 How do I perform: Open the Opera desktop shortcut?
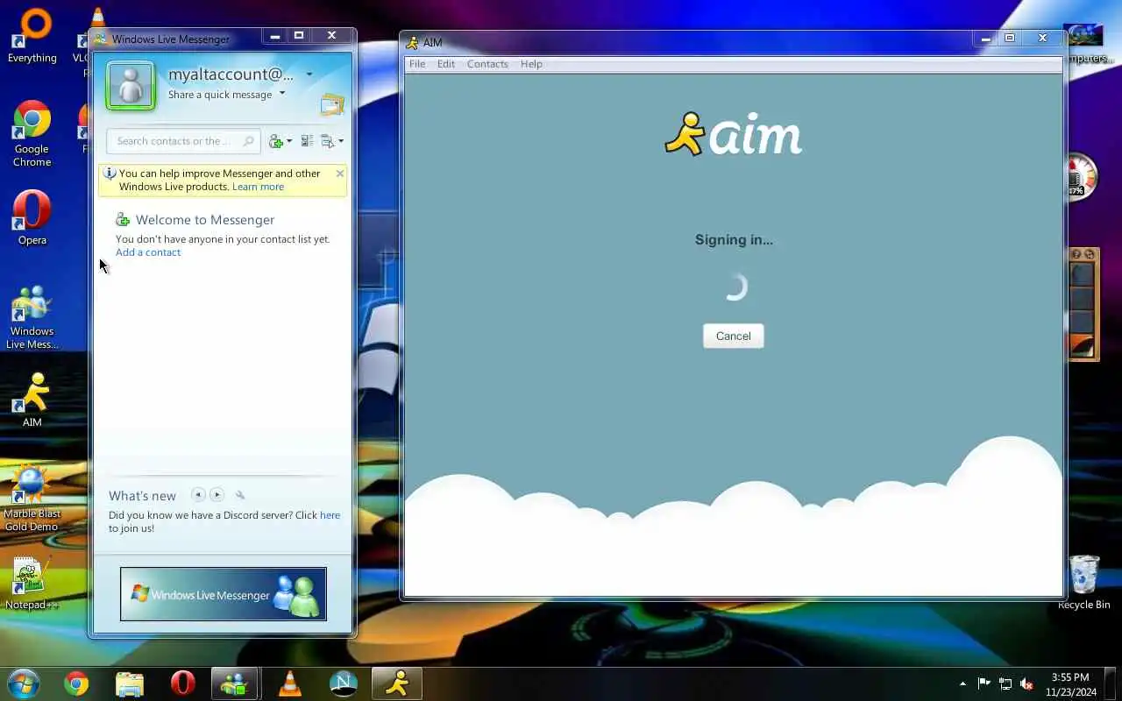coord(32,217)
